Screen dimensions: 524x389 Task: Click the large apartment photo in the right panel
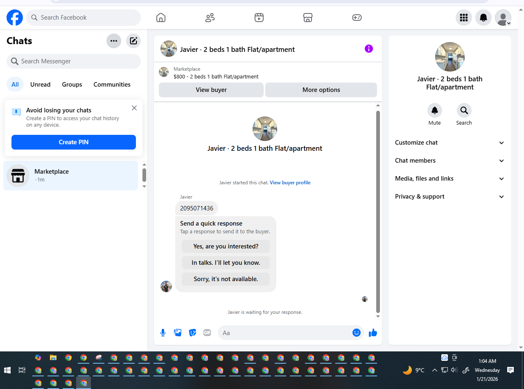coord(450,57)
